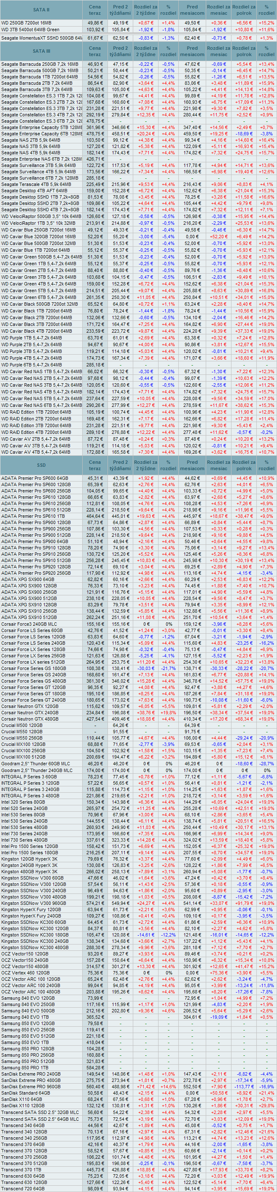Screen dimensions: 277x1192
Task: Click Crucial M500 120GB row
Action: click(139, 725)
